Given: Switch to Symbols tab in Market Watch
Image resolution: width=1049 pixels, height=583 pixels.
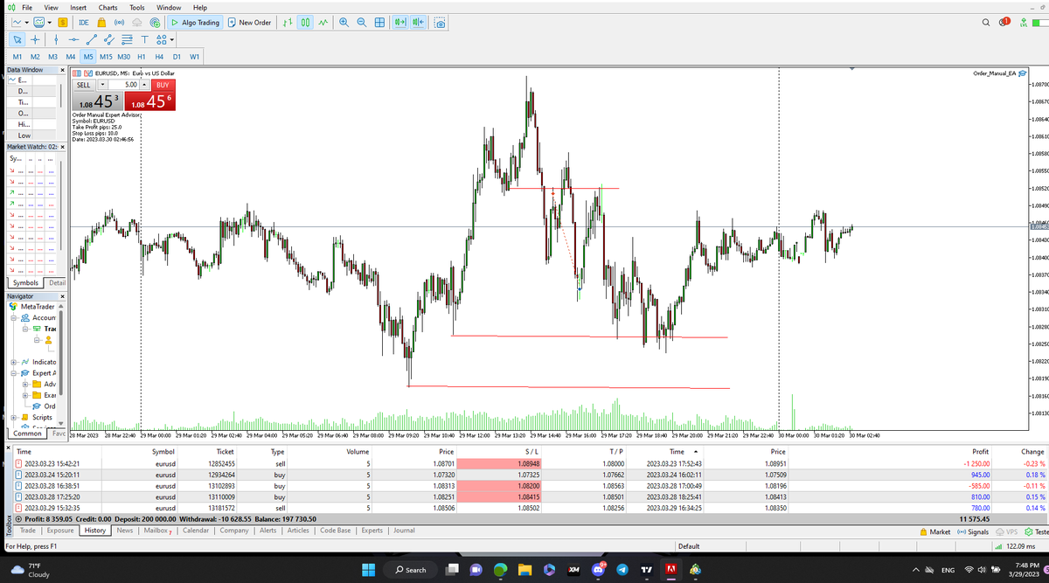Looking at the screenshot, I should point(25,282).
